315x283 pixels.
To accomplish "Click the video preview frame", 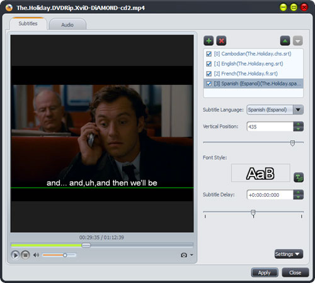I will (x=102, y=133).
